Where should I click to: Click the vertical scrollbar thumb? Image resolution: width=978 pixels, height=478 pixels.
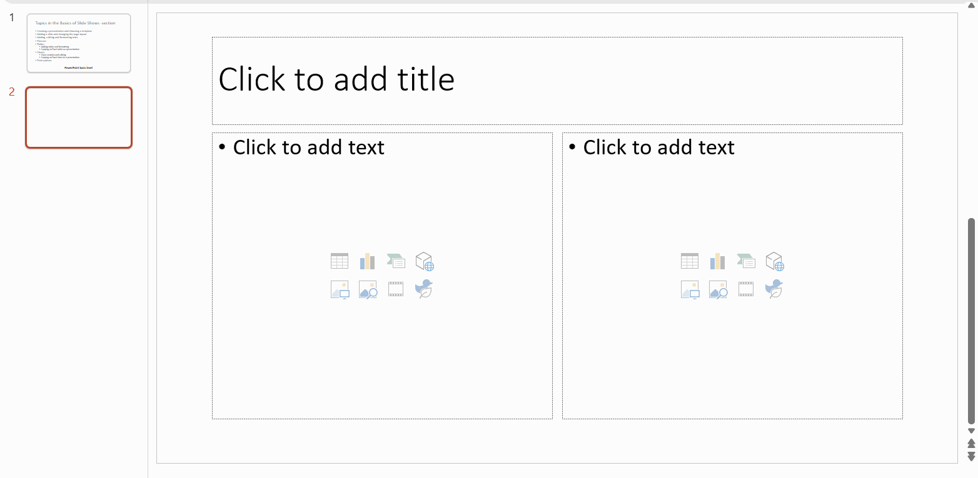coord(971,321)
